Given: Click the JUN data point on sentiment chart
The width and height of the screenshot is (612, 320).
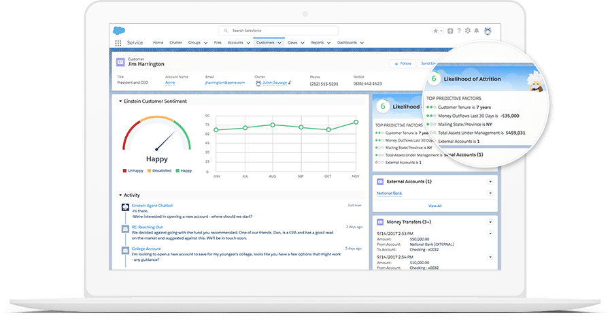Looking at the screenshot, I should coord(216,130).
